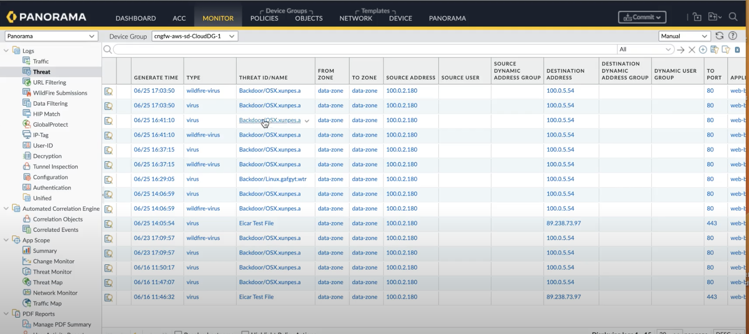The height and width of the screenshot is (334, 749).
Task: Apply the filter with the arrow icon
Action: click(x=681, y=50)
